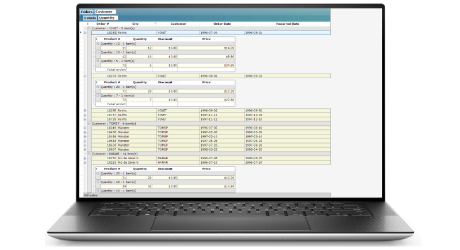Expand order 10250 Rio de Janeiro row
Screen dimensions: 460x250
tap(85, 158)
